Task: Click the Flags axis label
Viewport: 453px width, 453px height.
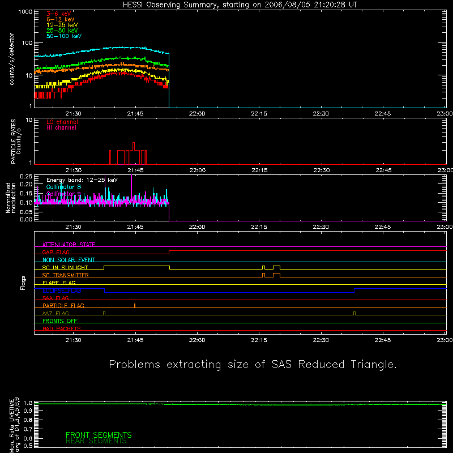Action: point(23,283)
